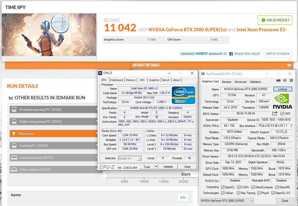Image resolution: width=298 pixels, height=206 pixels.
Task: Click the Facebook share icon
Action: coord(231,54)
